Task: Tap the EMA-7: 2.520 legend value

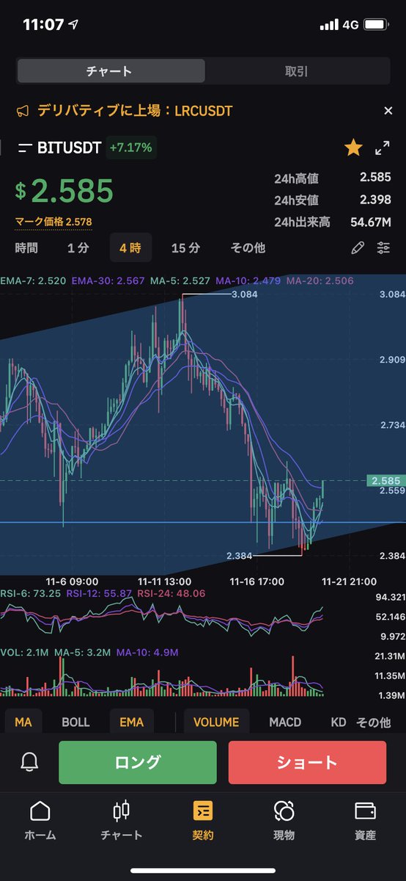Action: (x=33, y=280)
